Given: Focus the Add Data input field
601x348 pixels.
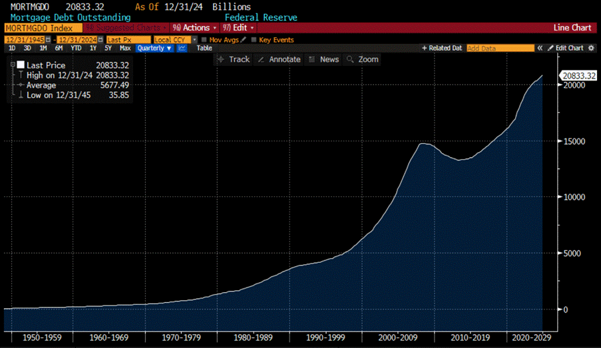Looking at the screenshot, I should (501, 48).
